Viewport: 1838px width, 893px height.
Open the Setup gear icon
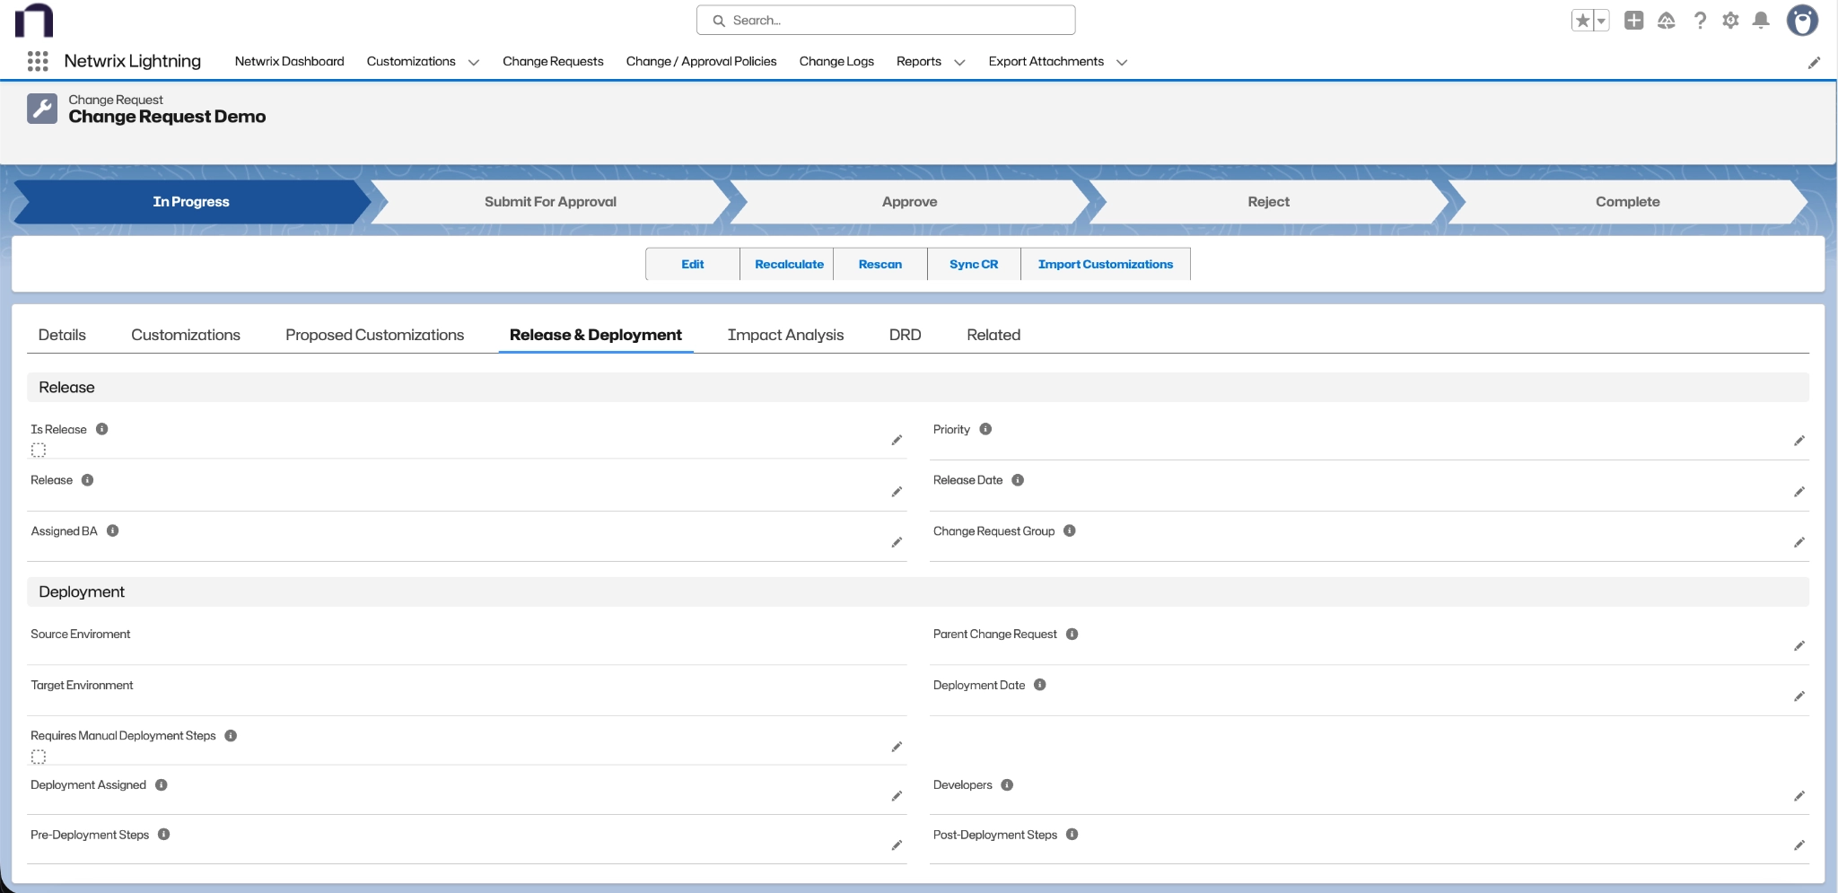(1730, 21)
